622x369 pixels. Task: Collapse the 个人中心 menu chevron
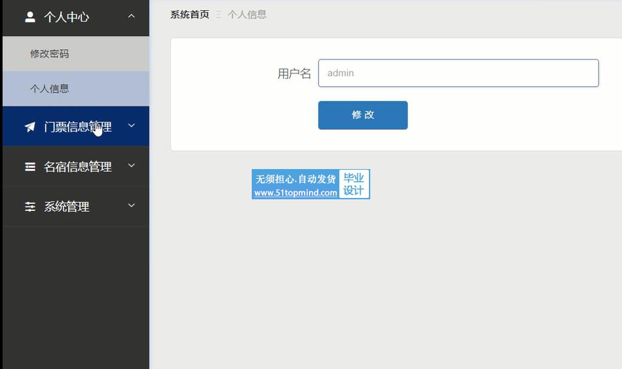131,16
